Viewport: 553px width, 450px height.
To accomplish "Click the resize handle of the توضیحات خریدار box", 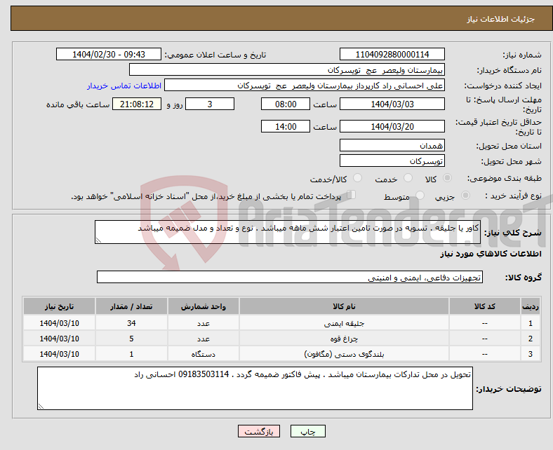I will pyautogui.click(x=41, y=407).
